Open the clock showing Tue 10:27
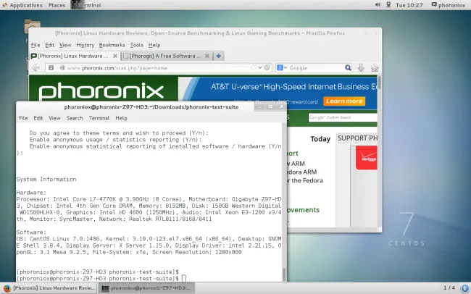 409,5
